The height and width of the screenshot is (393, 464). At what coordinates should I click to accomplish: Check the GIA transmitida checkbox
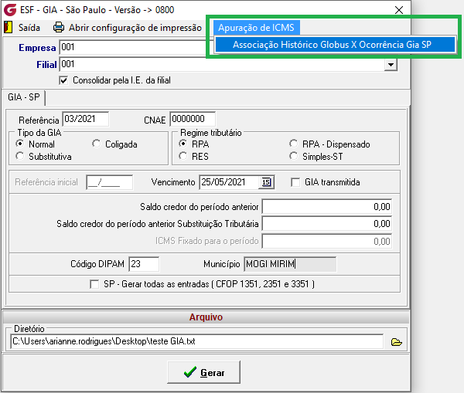[x=295, y=182]
